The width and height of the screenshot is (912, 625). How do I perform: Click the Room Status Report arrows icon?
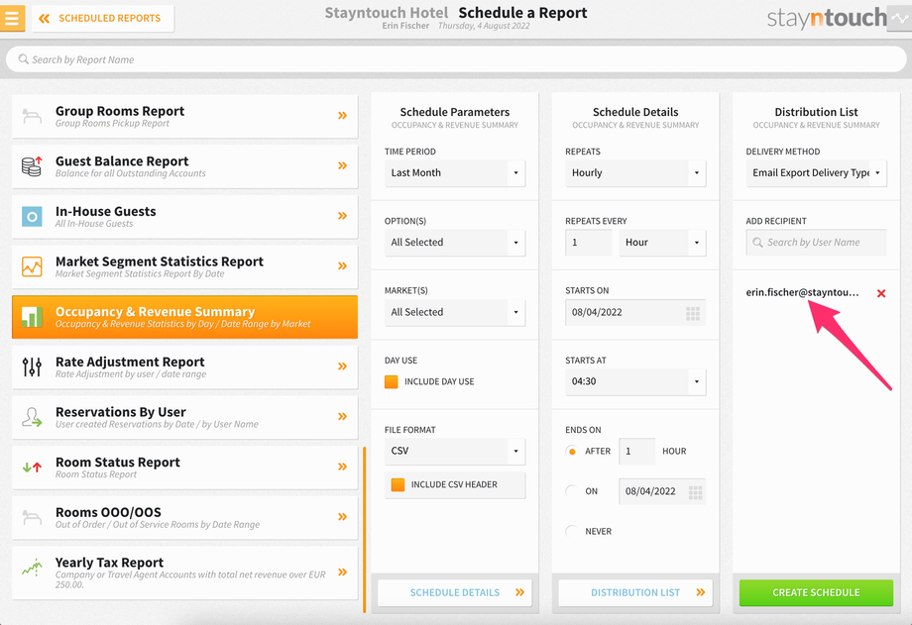click(x=32, y=467)
